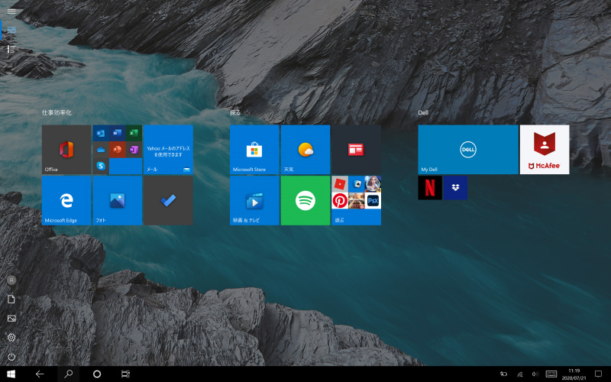Open the network Wi-Fi icon
The width and height of the screenshot is (611, 382).
click(x=519, y=374)
